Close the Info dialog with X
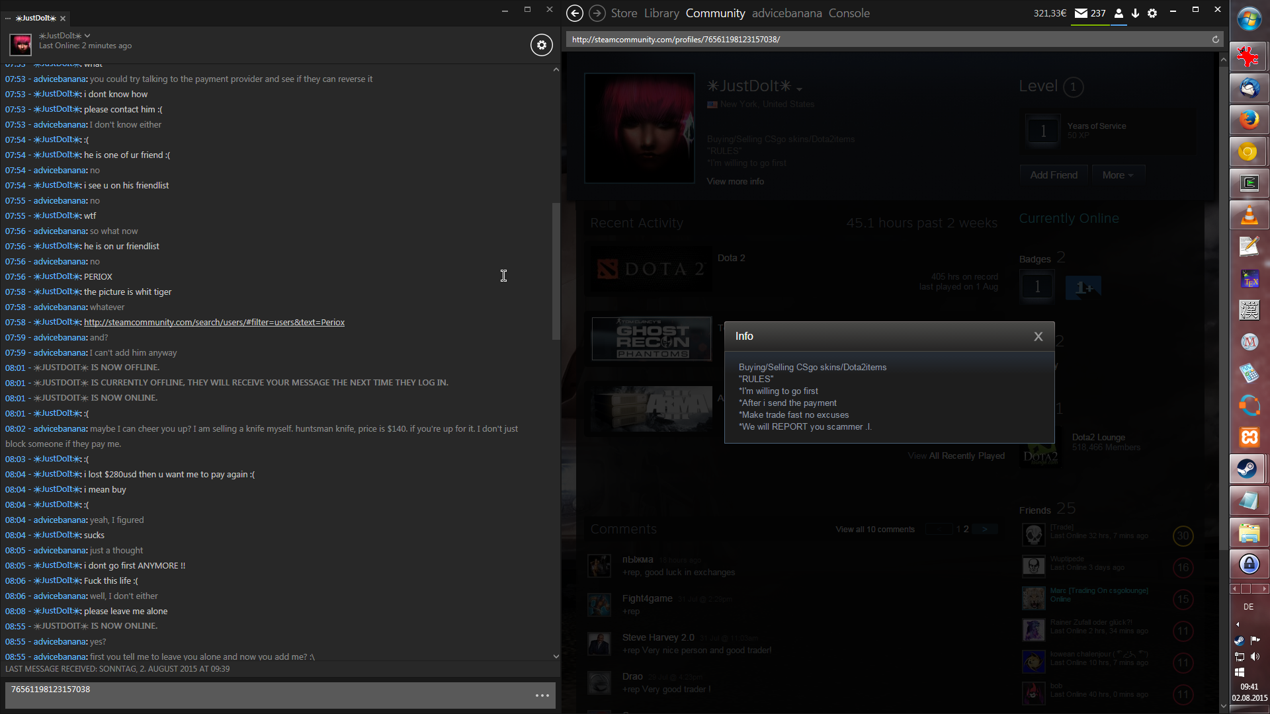Image resolution: width=1270 pixels, height=714 pixels. [x=1038, y=337]
